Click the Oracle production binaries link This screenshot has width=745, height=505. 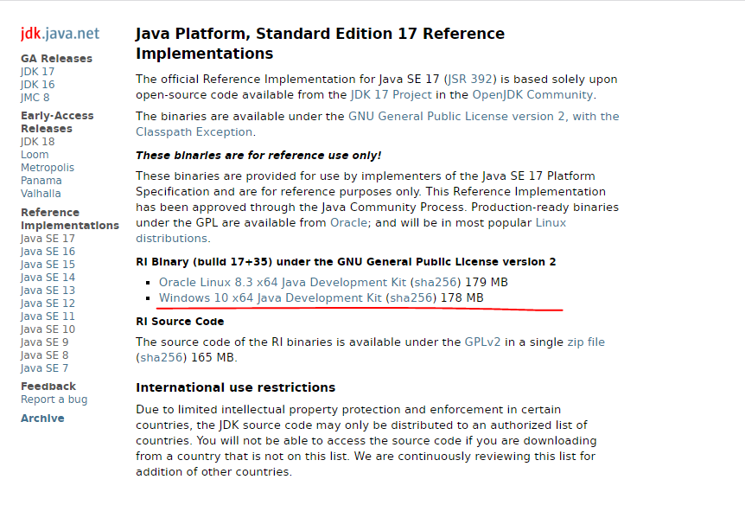click(x=349, y=223)
